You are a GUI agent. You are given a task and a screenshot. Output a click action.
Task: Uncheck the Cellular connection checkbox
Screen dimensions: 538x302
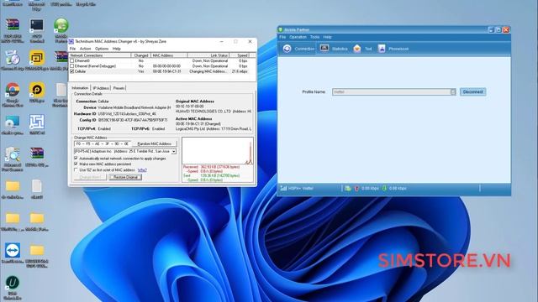(71, 71)
